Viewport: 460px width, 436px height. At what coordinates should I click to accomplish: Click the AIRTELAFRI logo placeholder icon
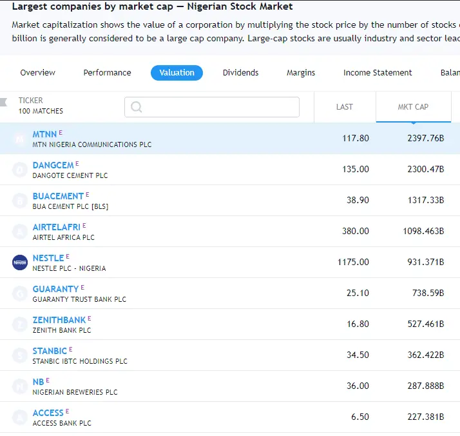20,232
